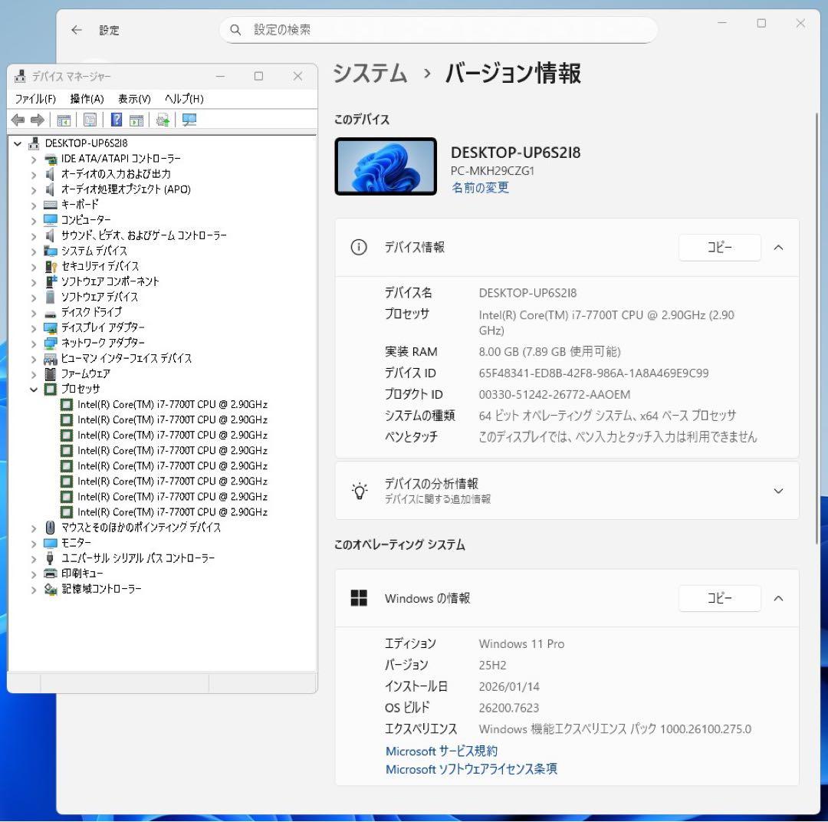The image size is (828, 822).
Task: Click the コピー button for デバイス情報
Action: 719,248
